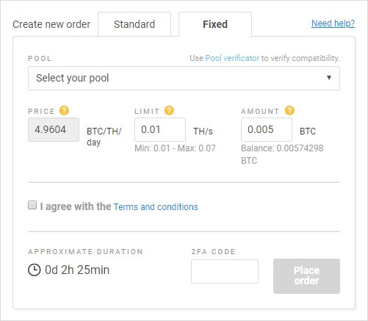Click the 'I agree with the' label

(x=76, y=206)
